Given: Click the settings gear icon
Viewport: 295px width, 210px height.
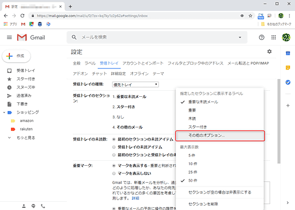Looking at the screenshot, I should point(269,51).
